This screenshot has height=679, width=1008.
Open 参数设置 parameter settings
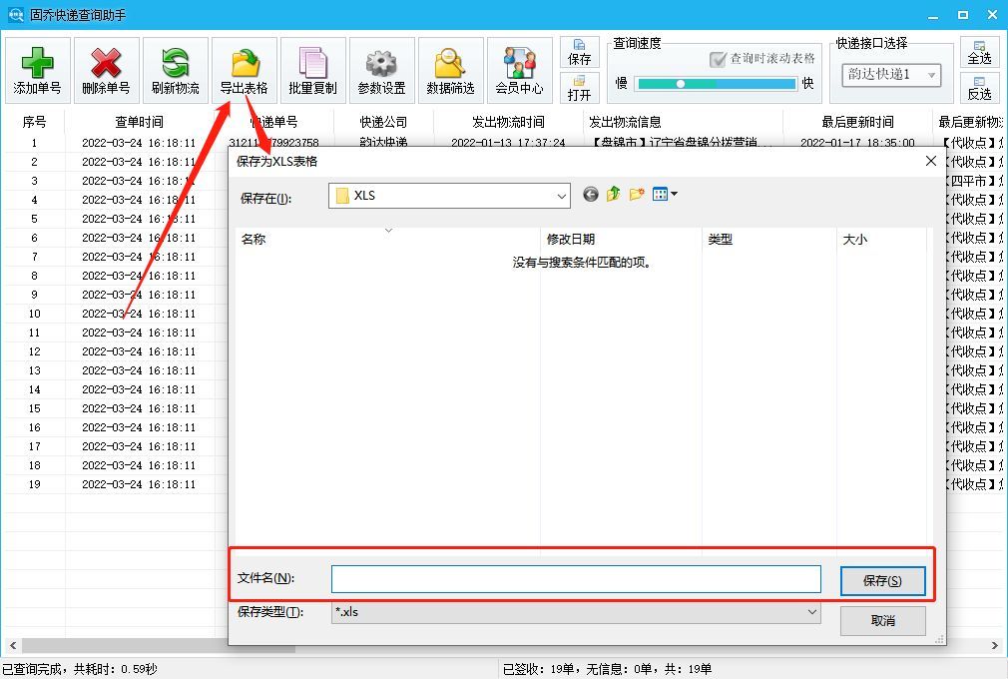[x=381, y=70]
